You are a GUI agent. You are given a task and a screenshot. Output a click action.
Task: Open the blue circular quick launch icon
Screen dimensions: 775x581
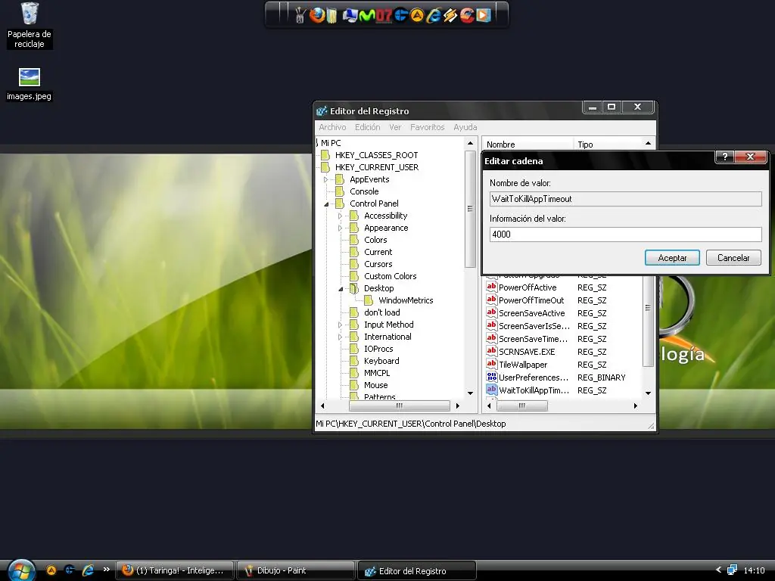[70, 570]
